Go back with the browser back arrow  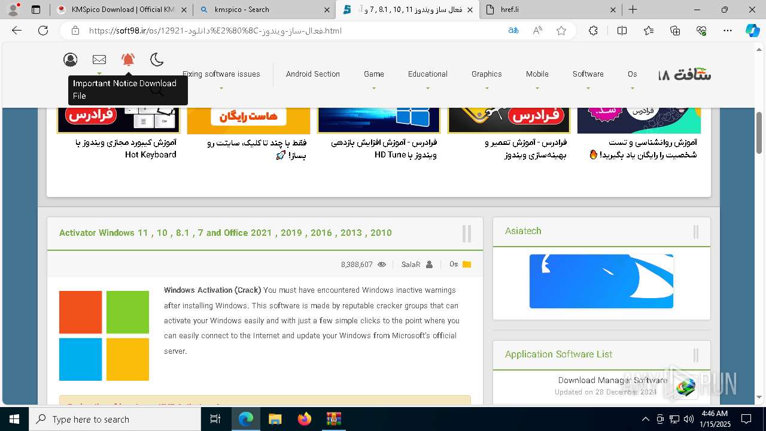pos(17,31)
